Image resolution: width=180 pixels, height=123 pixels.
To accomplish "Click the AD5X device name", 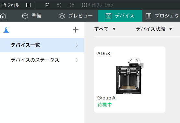I will pyautogui.click(x=104, y=54).
